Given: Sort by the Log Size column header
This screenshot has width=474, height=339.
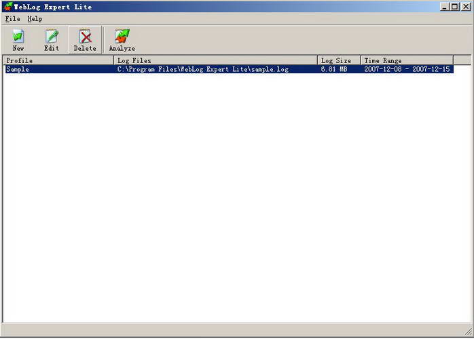Looking at the screenshot, I should (x=339, y=60).
